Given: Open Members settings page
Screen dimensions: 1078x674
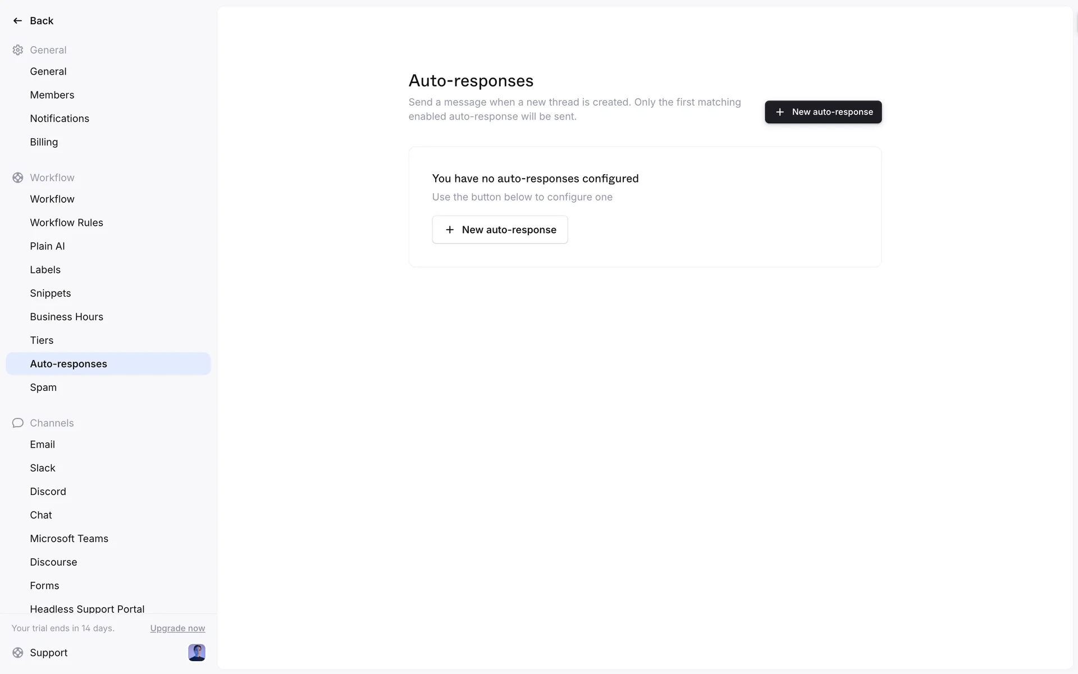Looking at the screenshot, I should click(x=52, y=95).
